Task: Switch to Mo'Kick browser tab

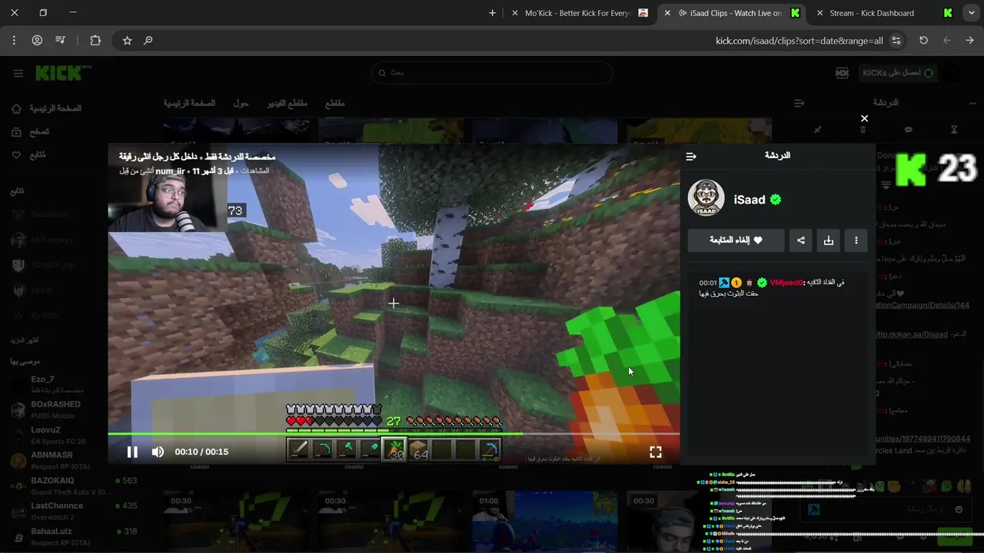Action: tap(580, 13)
